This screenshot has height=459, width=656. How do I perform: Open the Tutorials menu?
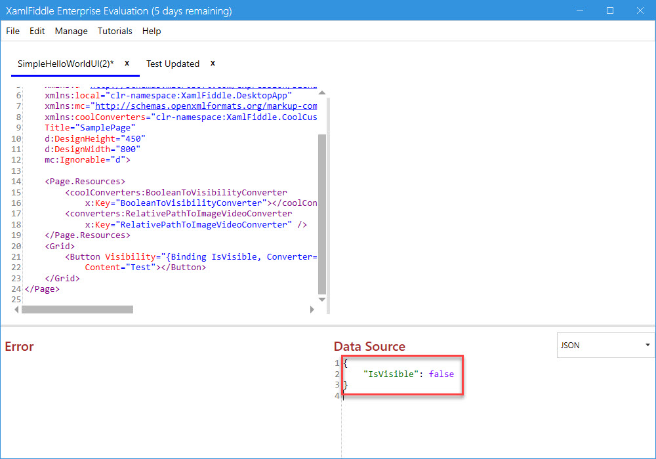pos(115,31)
